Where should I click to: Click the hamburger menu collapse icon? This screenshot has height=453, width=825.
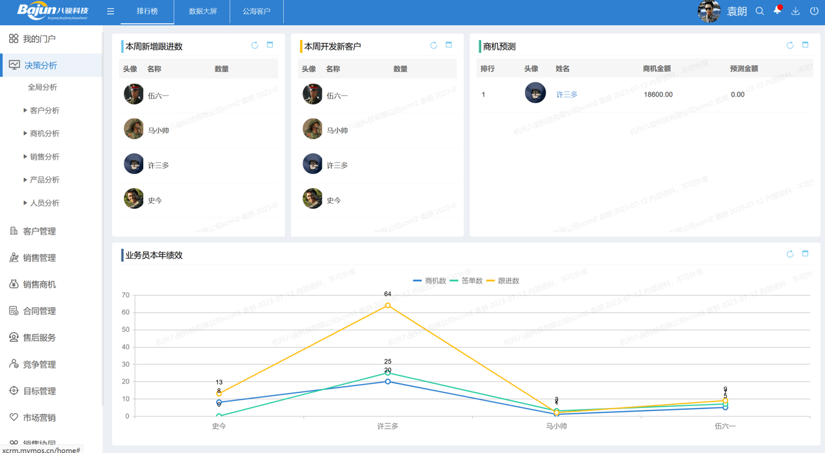coord(110,12)
